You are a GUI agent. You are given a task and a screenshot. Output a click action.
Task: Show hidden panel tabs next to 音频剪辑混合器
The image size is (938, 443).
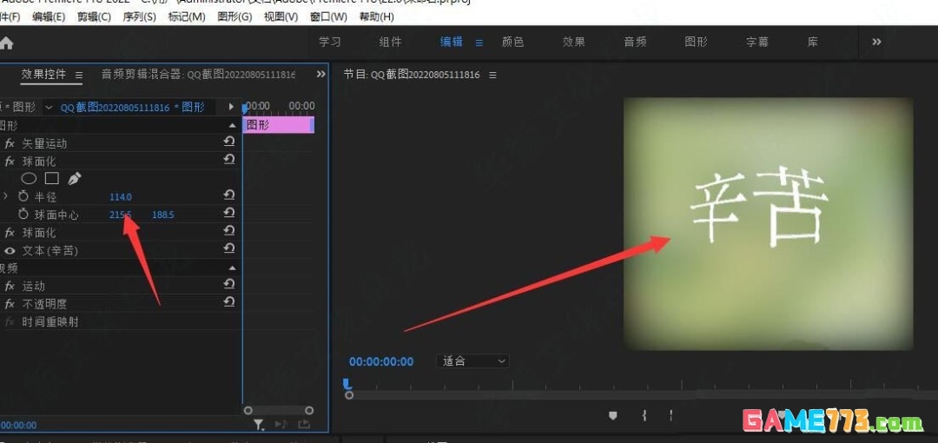[x=321, y=74]
